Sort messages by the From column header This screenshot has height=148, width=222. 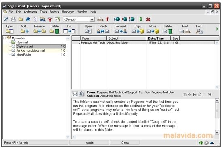pyautogui.click(x=93, y=38)
